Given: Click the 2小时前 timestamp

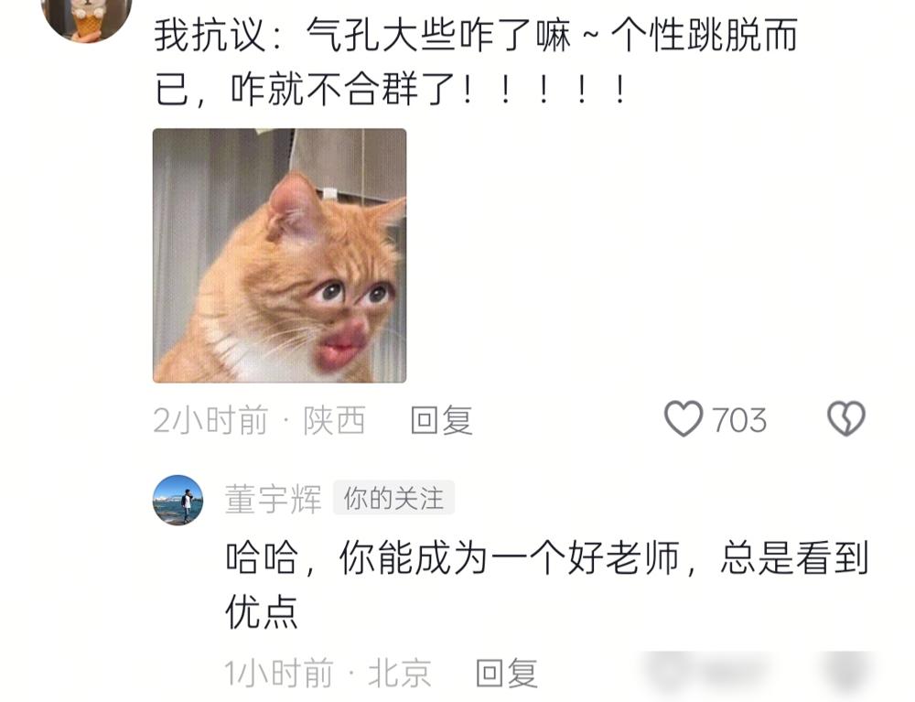Looking at the screenshot, I should pos(210,420).
